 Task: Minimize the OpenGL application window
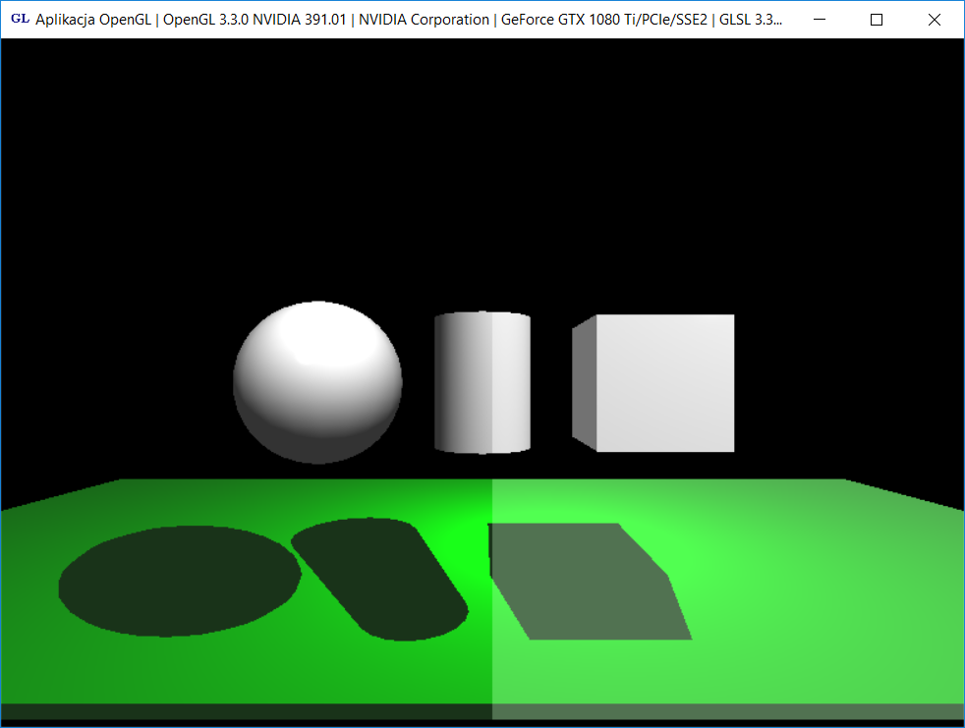819,20
